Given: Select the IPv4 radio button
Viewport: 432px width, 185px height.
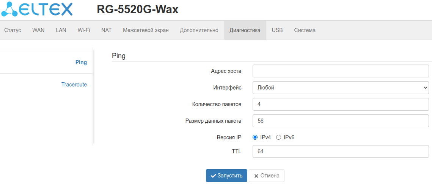Looking at the screenshot, I should (x=255, y=137).
